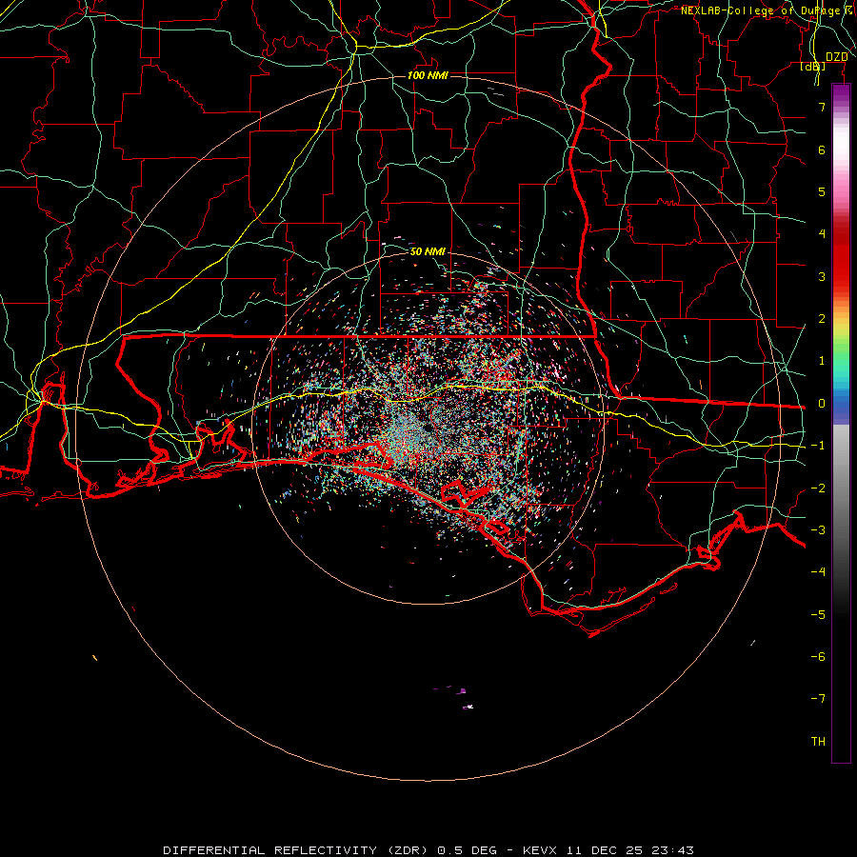Click the "DIFFERENTIAL REFLECTIVITY" caption text
This screenshot has width=857, height=857.
(x=270, y=850)
